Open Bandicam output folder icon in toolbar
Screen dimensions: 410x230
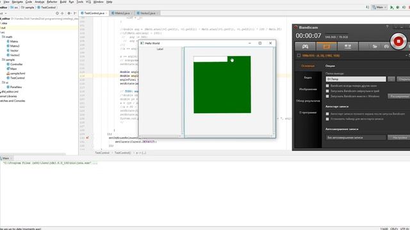click(x=375, y=47)
